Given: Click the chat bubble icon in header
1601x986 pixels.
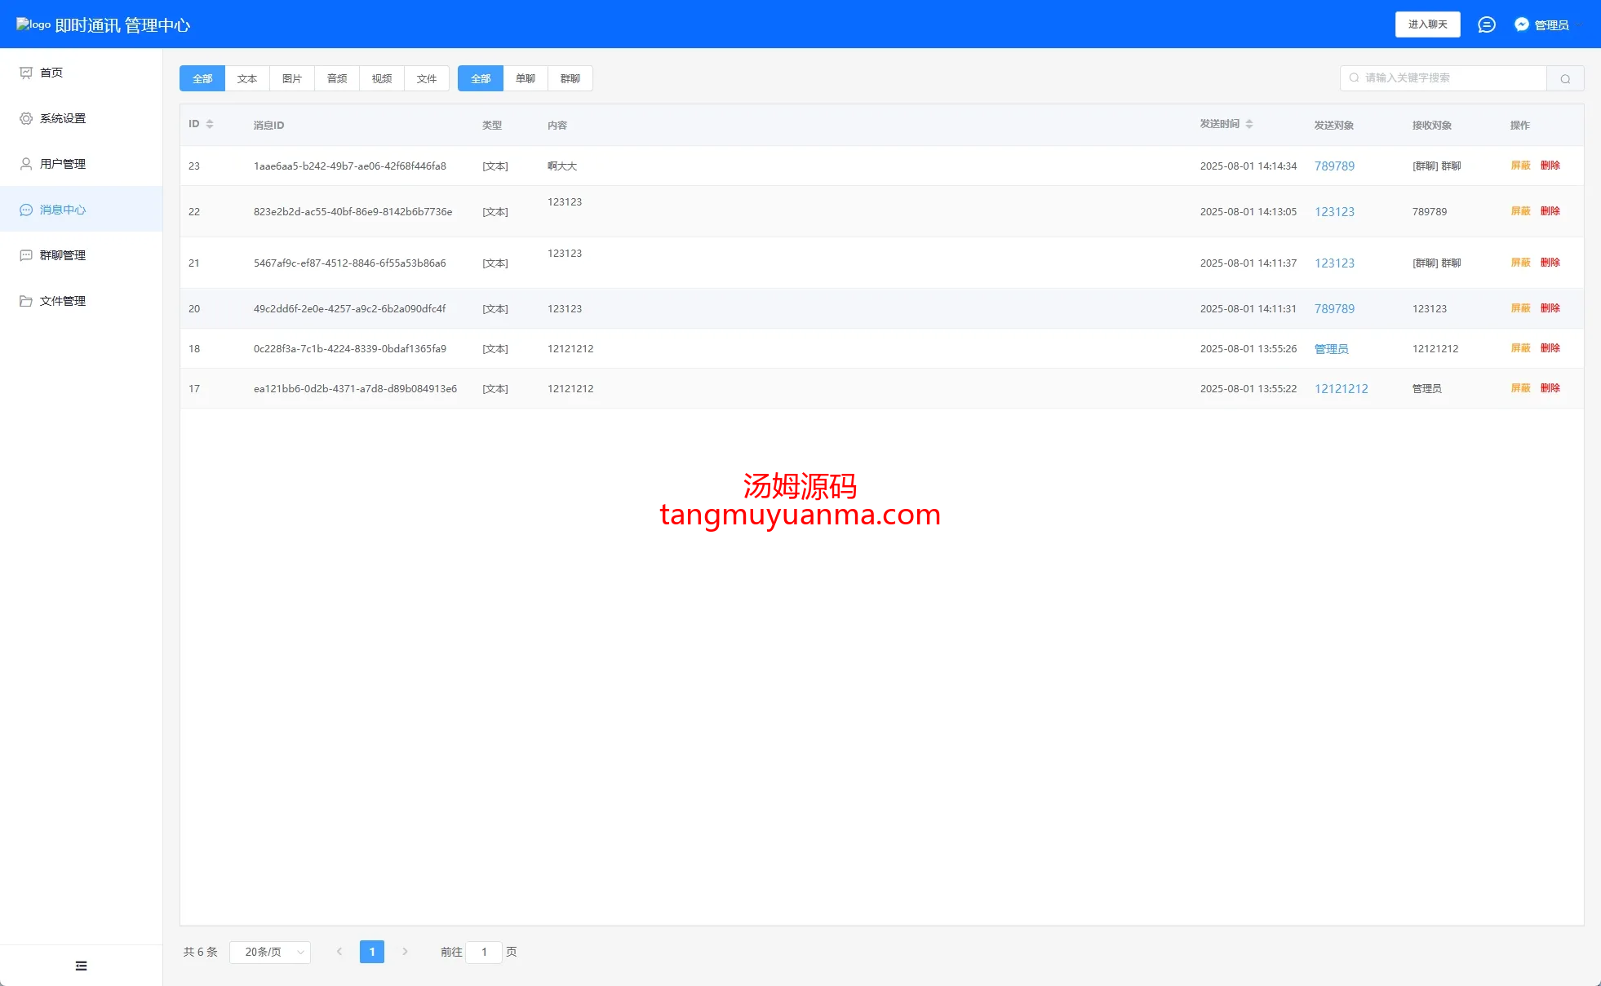Looking at the screenshot, I should pyautogui.click(x=1487, y=24).
